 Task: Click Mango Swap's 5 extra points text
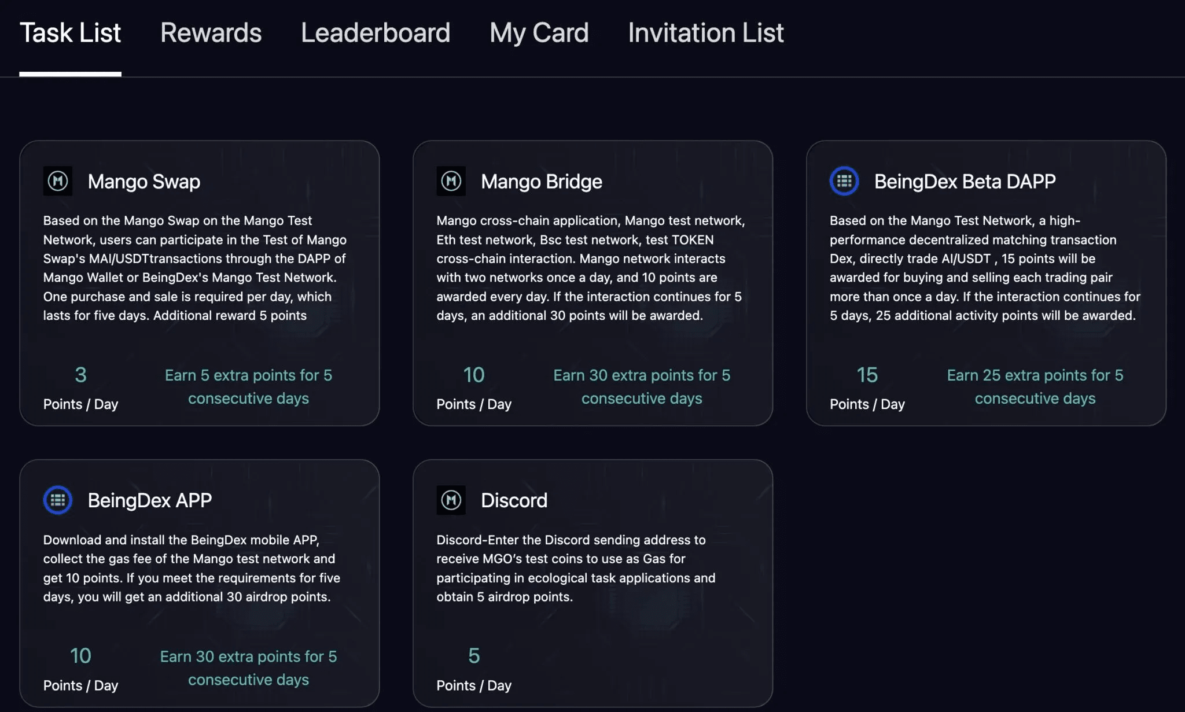(248, 386)
